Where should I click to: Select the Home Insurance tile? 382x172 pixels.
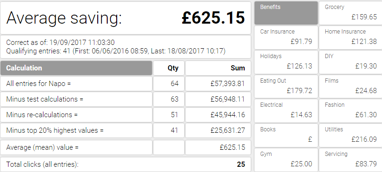(x=350, y=37)
